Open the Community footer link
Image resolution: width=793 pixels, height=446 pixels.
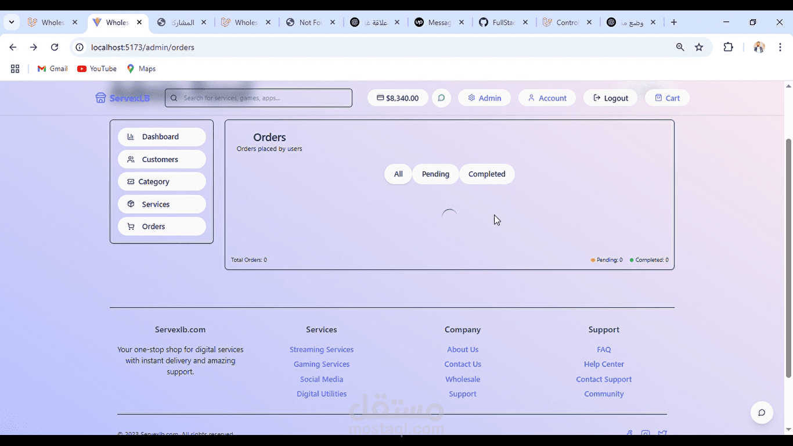click(604, 394)
